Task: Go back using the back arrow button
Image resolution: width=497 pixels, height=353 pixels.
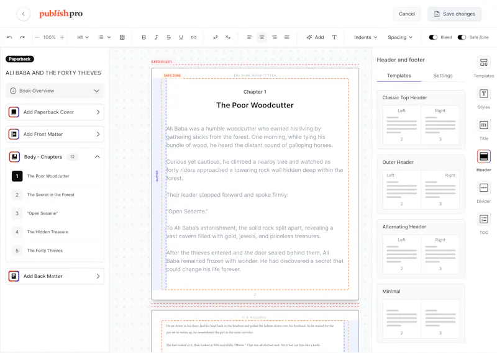Action: 23,14
